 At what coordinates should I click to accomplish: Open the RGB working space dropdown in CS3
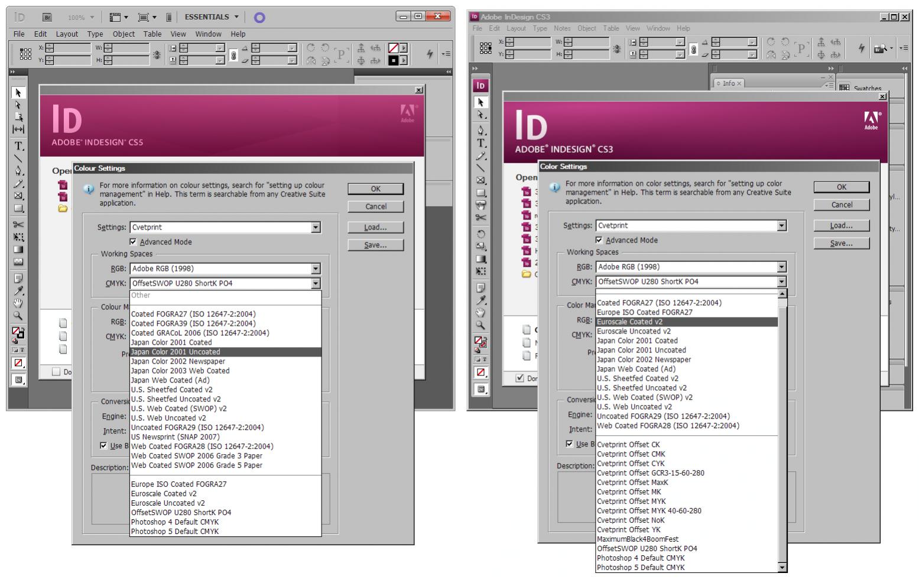pos(782,267)
